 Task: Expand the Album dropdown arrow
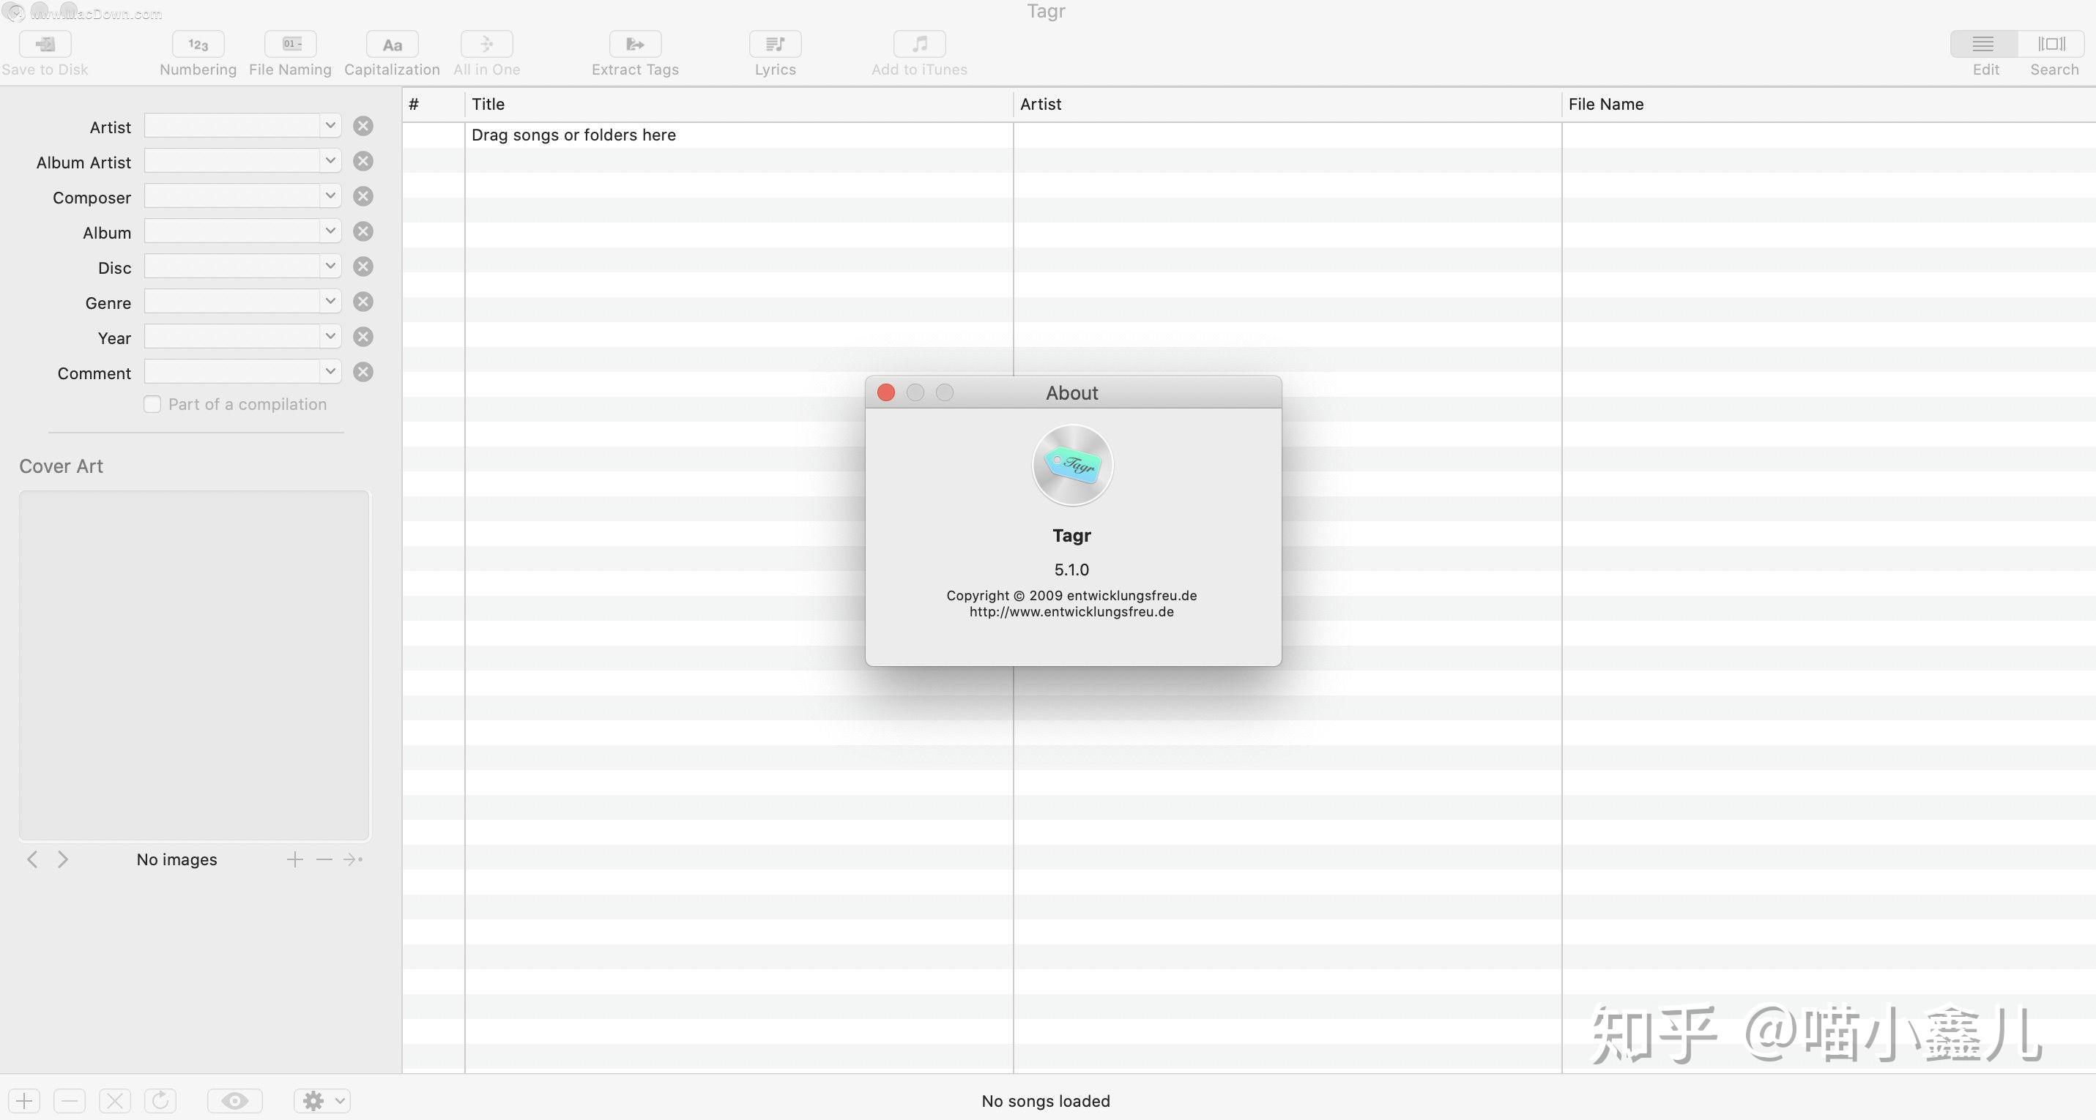pos(330,231)
